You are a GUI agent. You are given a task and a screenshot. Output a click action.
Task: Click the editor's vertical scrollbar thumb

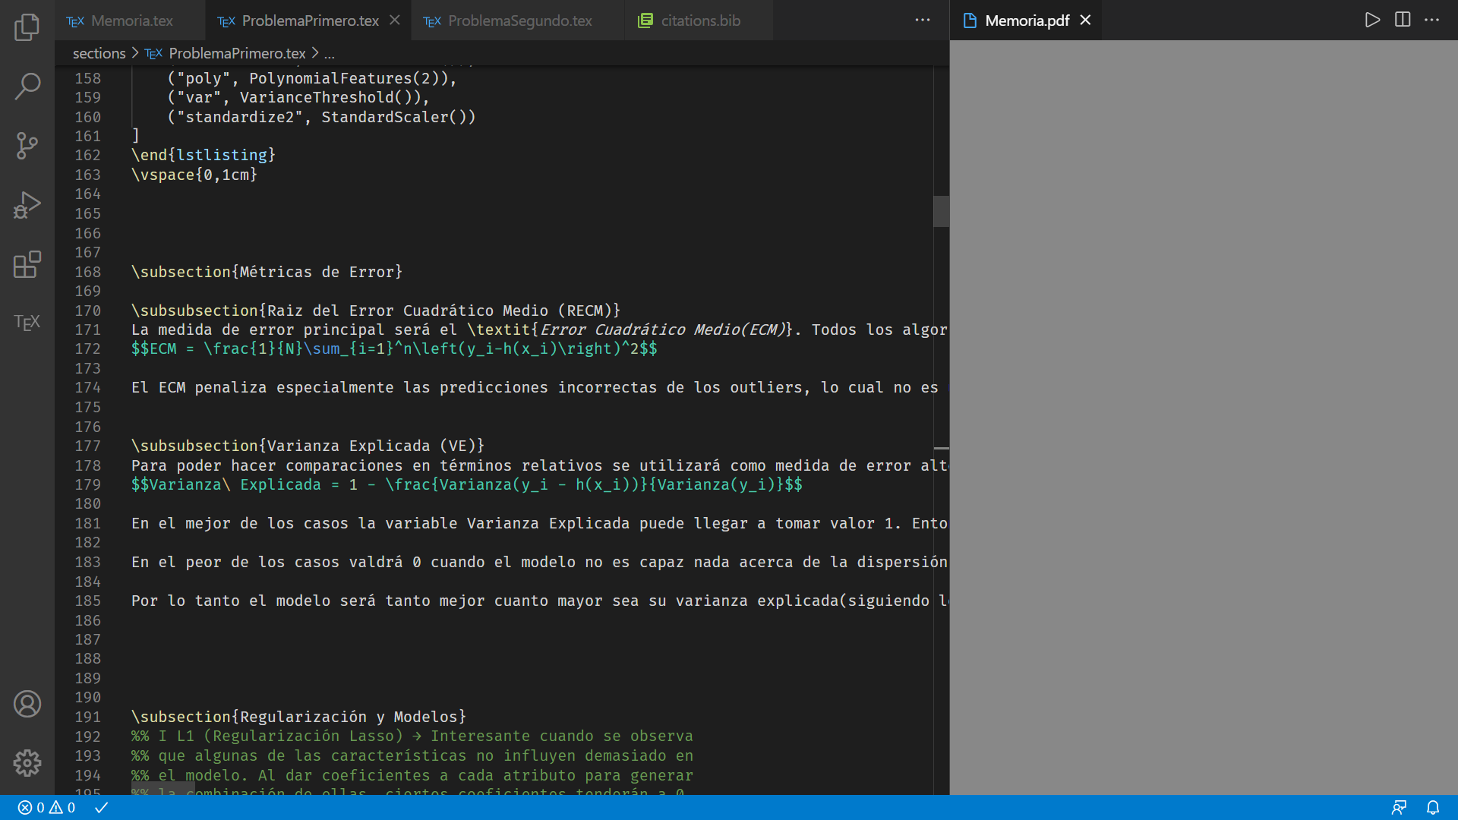point(942,212)
